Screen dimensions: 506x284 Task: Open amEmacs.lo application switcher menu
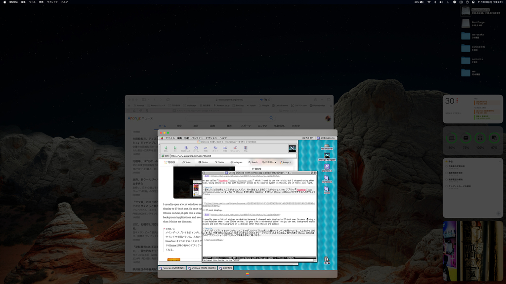326,138
